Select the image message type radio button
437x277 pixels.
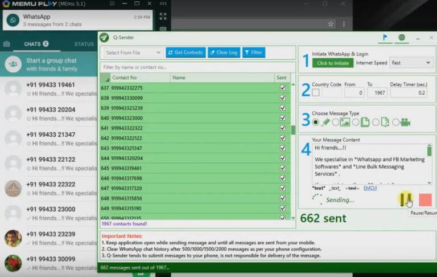click(336, 123)
